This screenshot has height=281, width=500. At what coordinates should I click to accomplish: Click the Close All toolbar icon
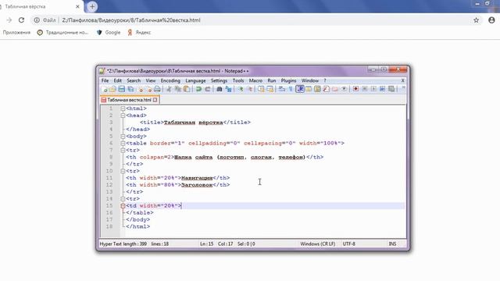(149, 89)
